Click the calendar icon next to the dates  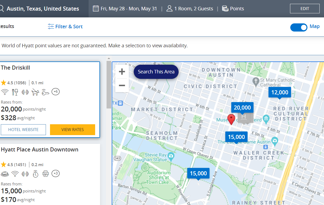click(x=96, y=8)
